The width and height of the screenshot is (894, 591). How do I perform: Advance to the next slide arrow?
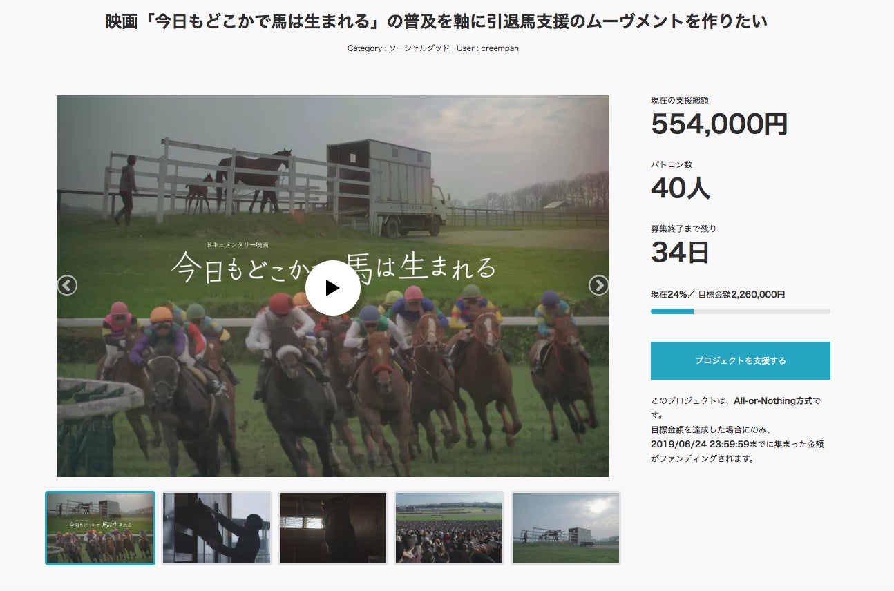pyautogui.click(x=598, y=285)
